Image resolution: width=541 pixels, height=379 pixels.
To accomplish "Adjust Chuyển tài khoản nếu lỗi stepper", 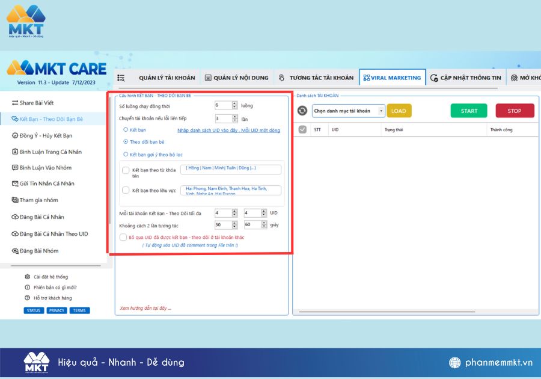I will coord(235,119).
